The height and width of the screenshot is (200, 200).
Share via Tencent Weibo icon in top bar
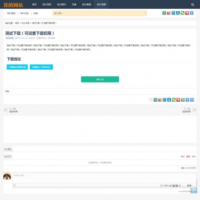point(173,13)
